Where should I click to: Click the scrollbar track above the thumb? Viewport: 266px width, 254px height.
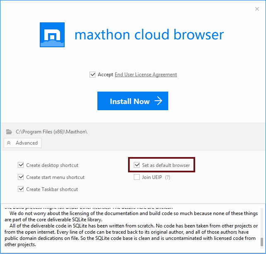pos(262,223)
